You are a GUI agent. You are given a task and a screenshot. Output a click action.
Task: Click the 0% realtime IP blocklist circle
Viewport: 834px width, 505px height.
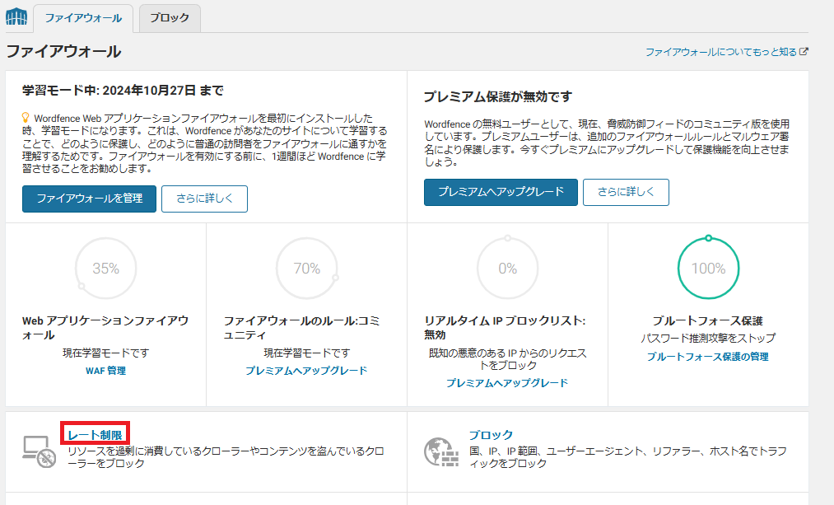click(507, 269)
